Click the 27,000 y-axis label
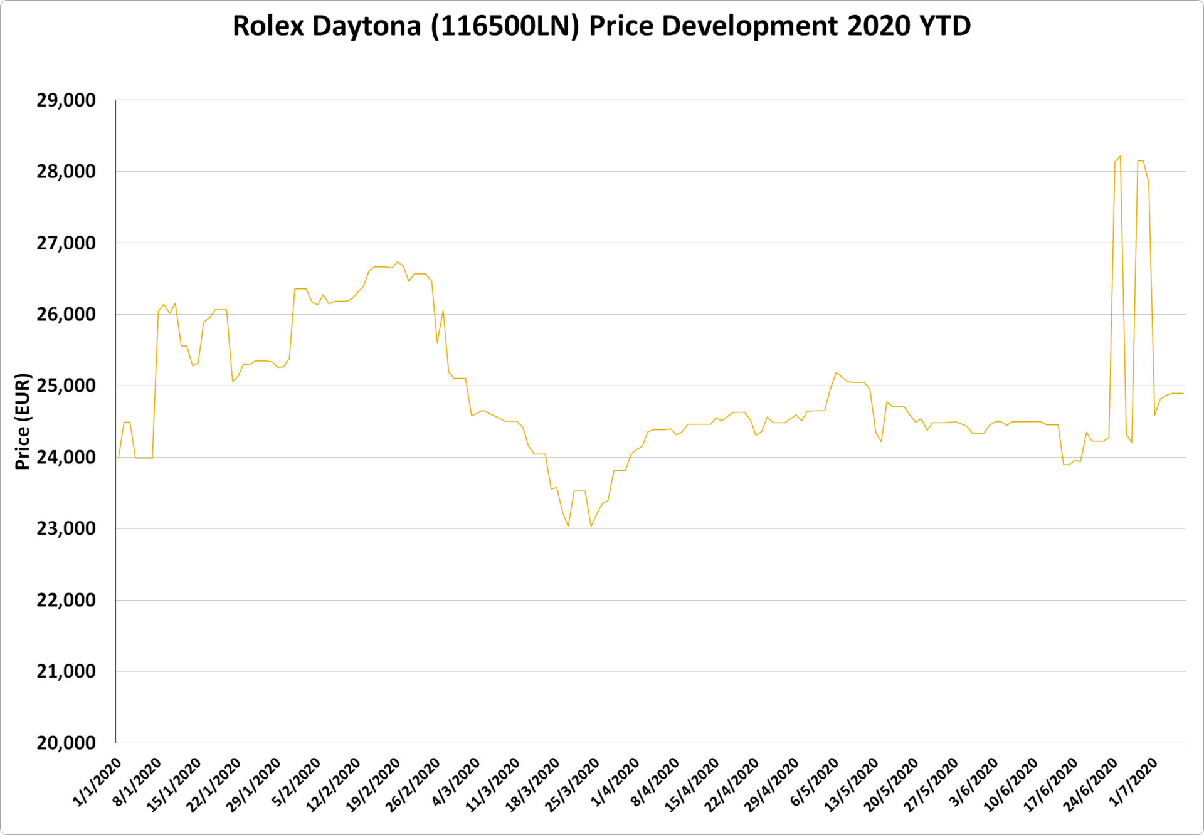 coord(66,243)
